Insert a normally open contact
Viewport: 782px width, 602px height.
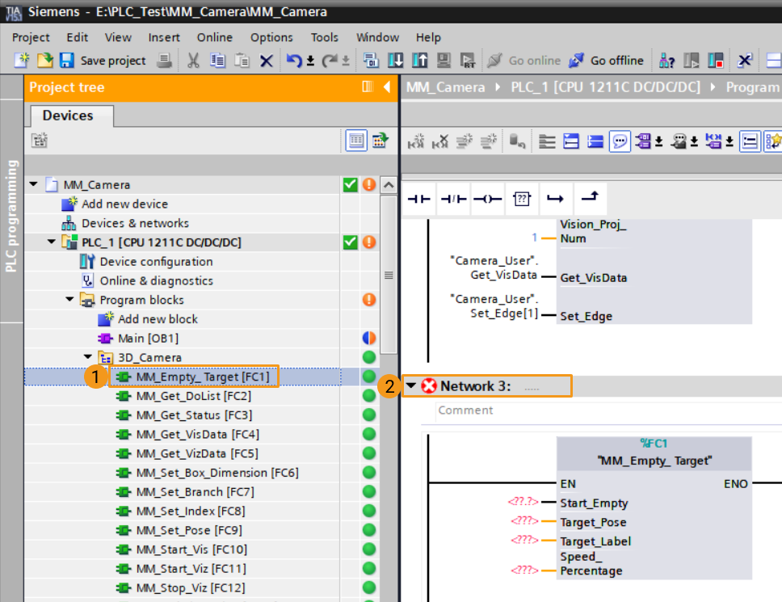click(x=418, y=199)
